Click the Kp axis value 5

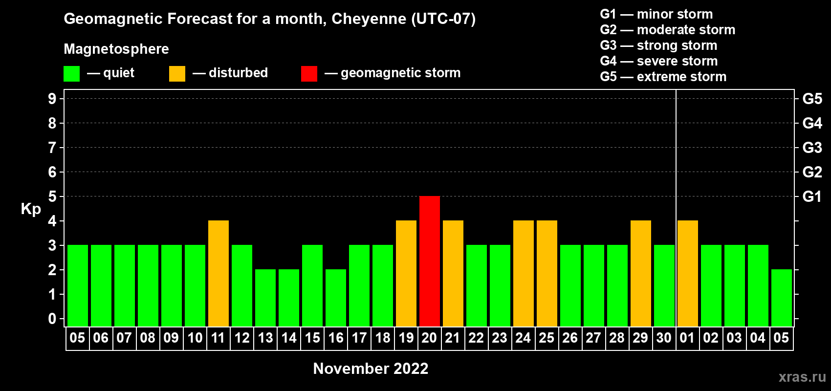click(52, 196)
